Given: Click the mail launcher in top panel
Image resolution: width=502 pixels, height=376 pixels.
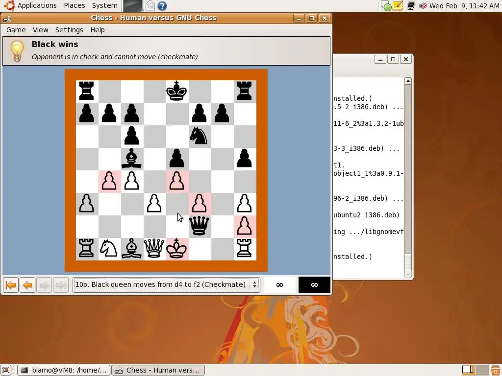Looking at the screenshot, I should pyautogui.click(x=150, y=6).
